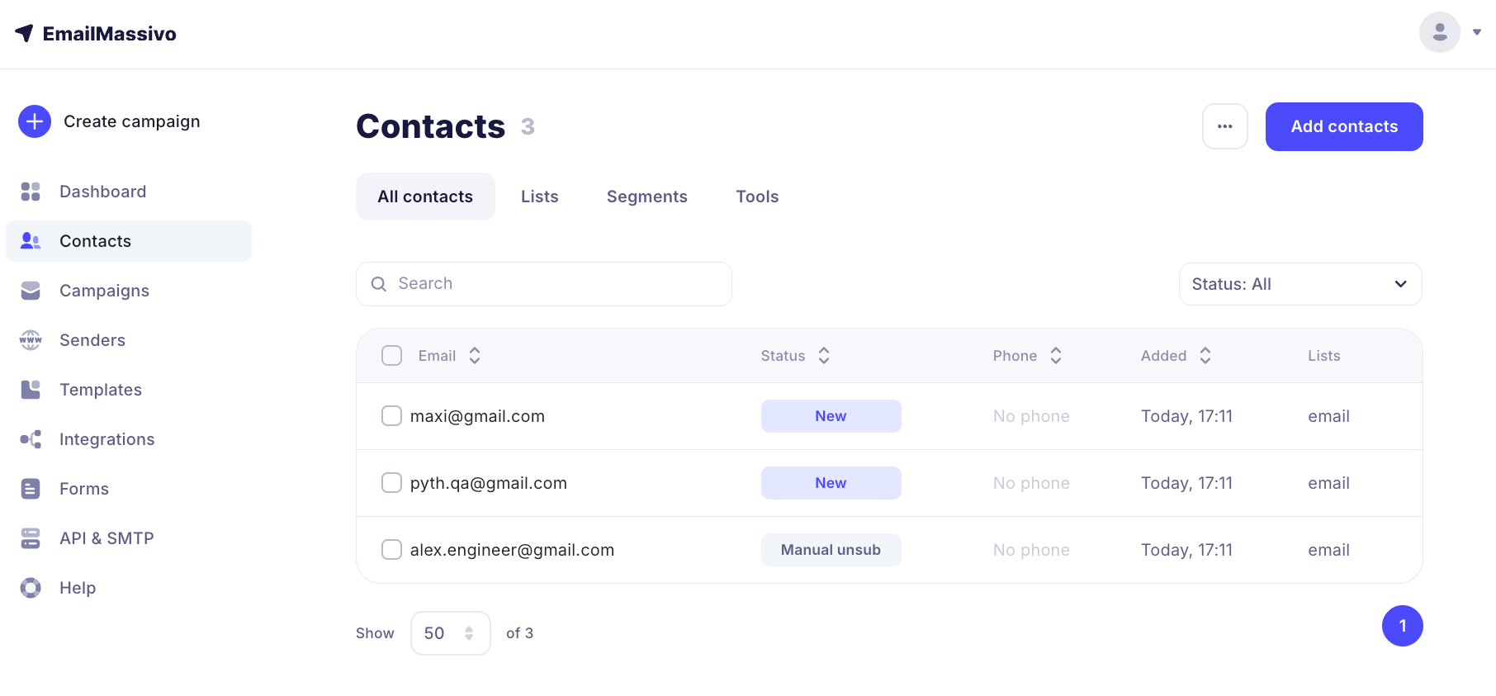Check the alex.engineer@gmail.com row checkbox

coord(391,550)
